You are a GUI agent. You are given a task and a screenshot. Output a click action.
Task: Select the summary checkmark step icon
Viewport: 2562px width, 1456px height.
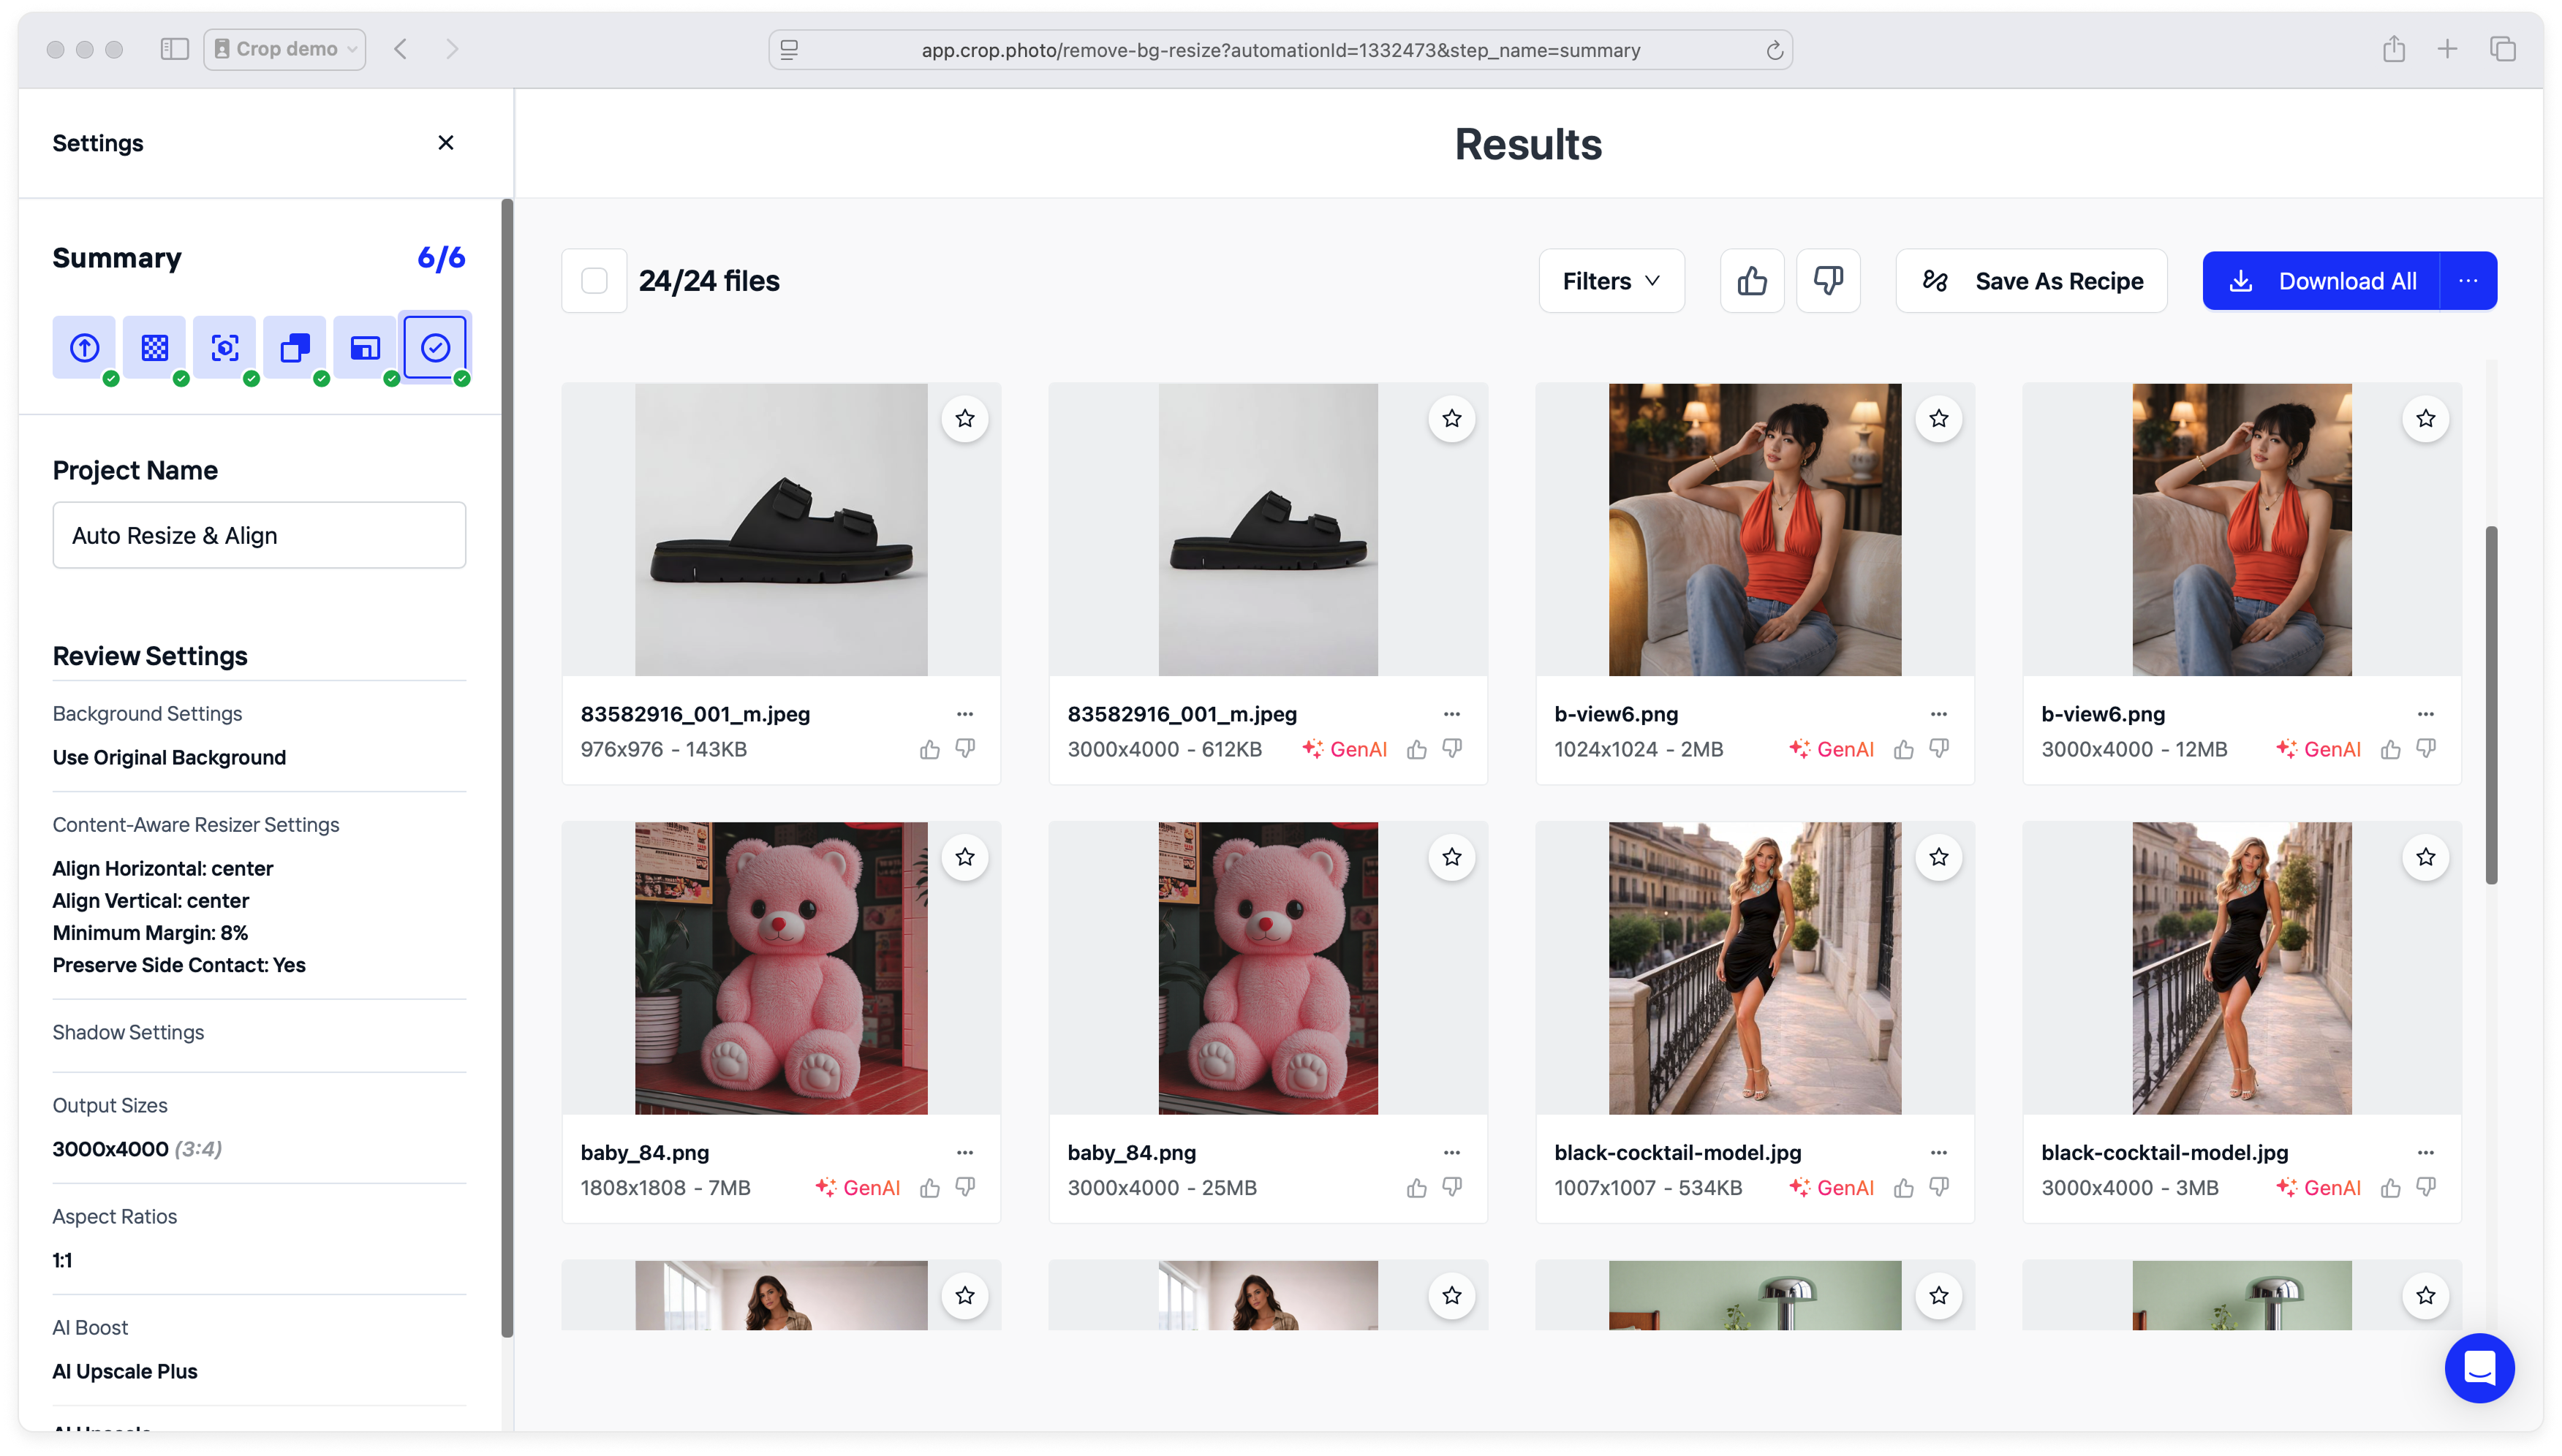point(435,348)
